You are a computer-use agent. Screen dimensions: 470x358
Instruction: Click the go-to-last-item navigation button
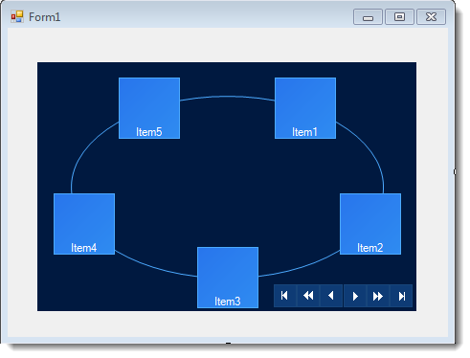coord(401,296)
